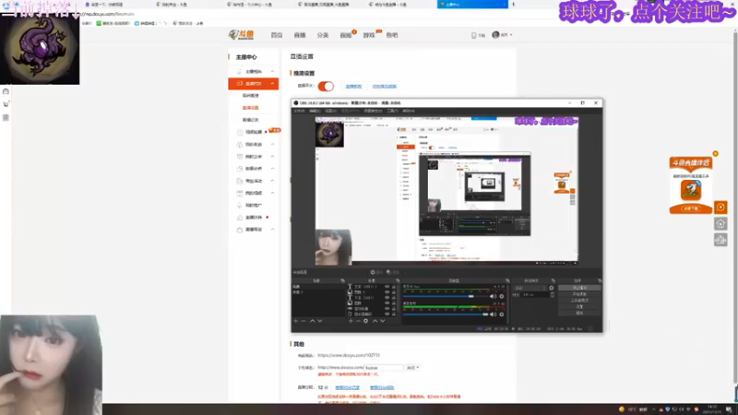The width and height of the screenshot is (738, 415).
Task: Open the transition properties gear in OBS
Action: click(552, 288)
